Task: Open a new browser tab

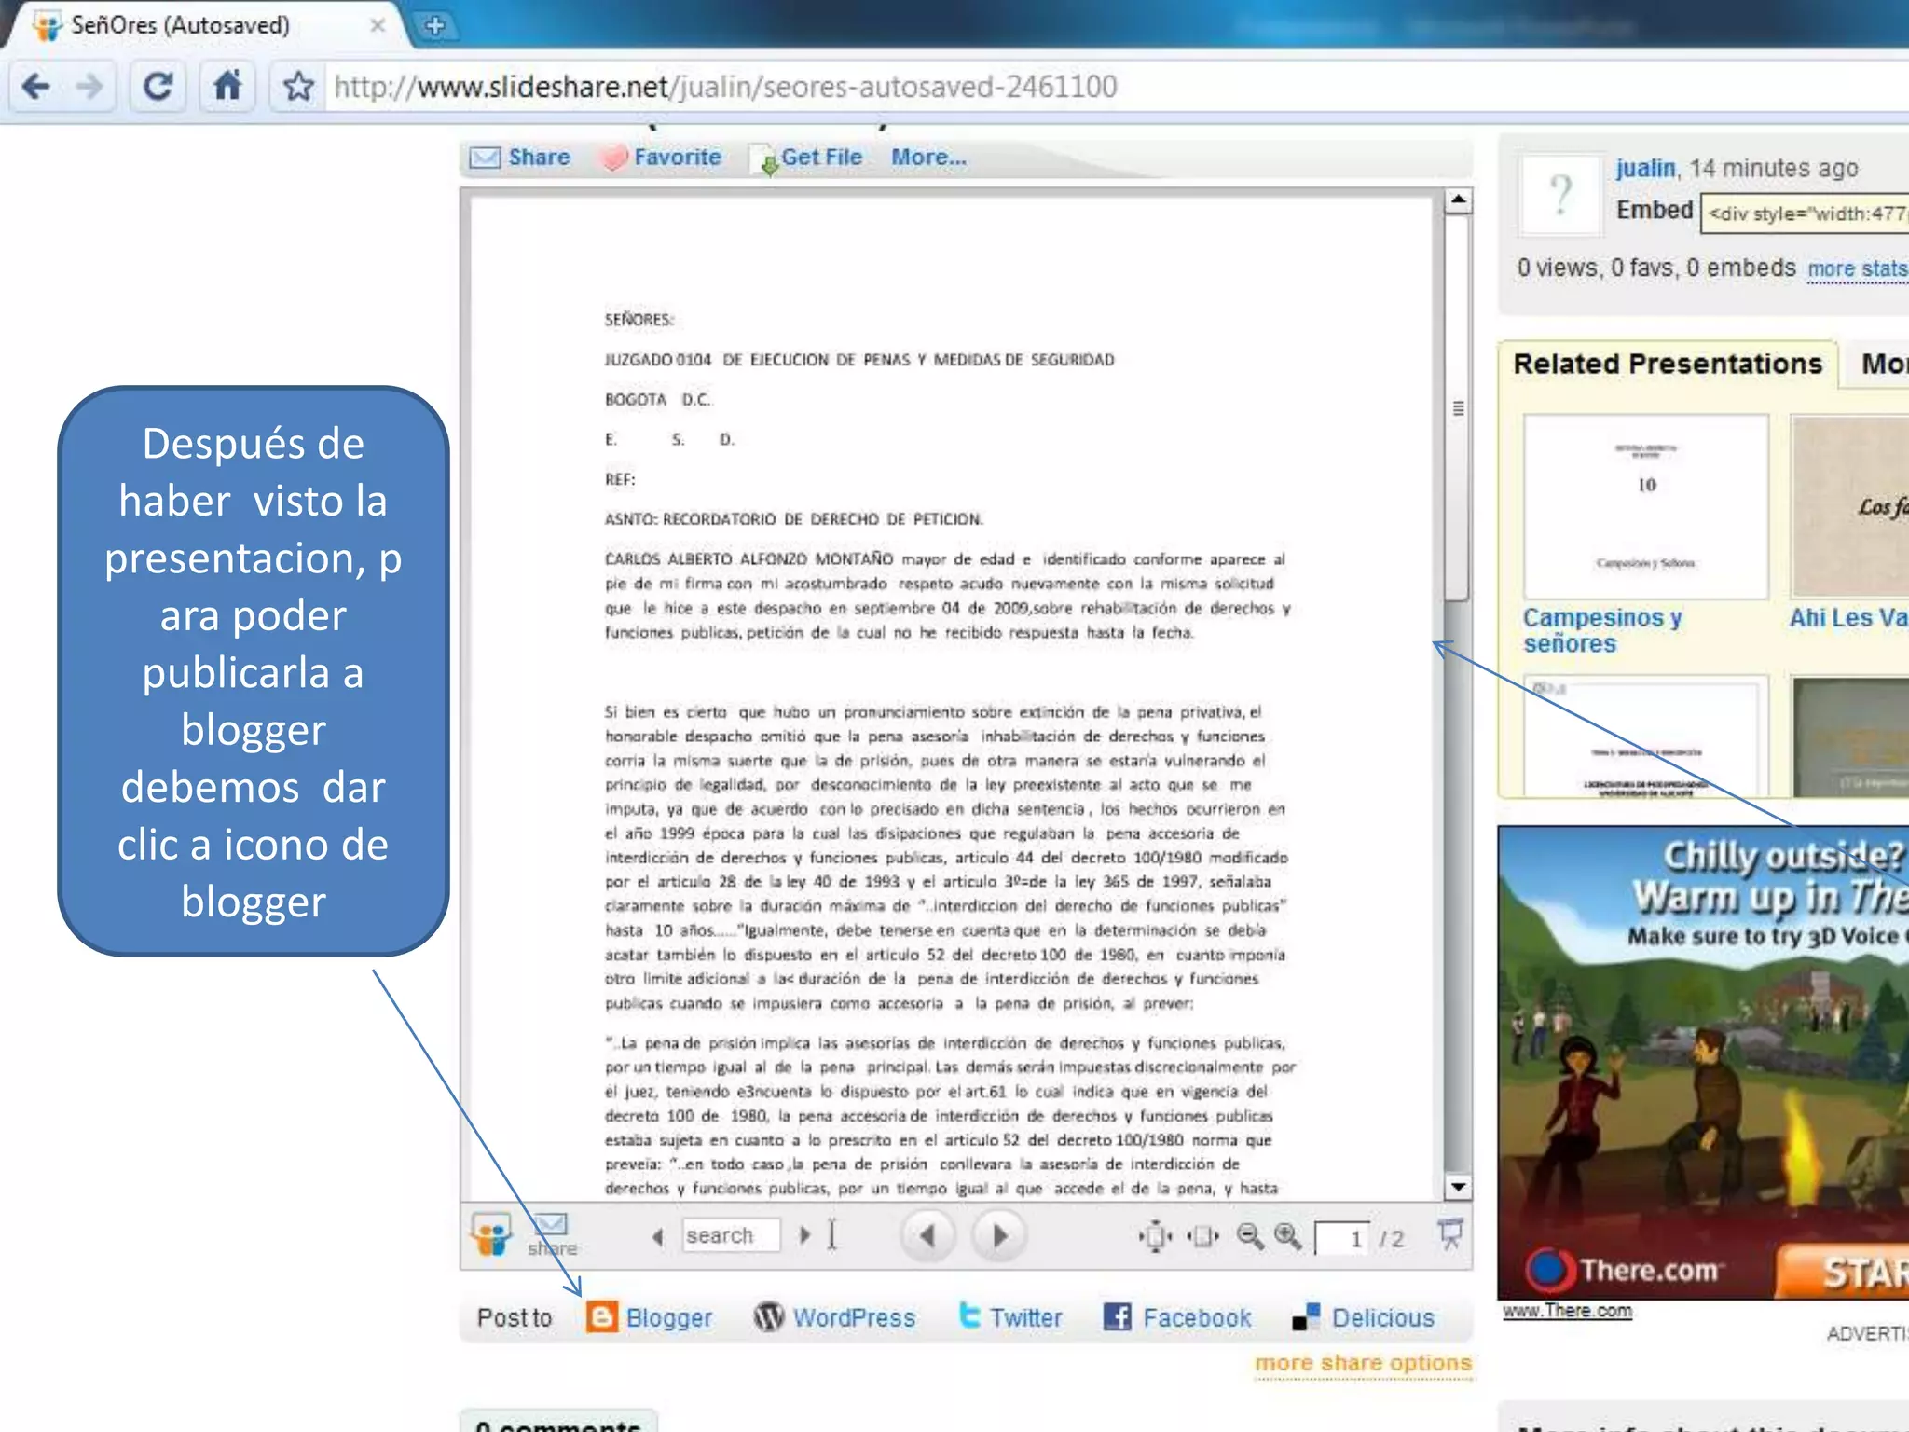Action: click(434, 25)
